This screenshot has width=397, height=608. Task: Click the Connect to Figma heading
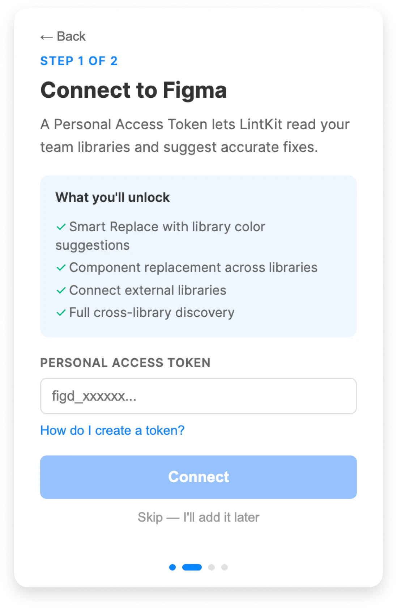pos(134,90)
